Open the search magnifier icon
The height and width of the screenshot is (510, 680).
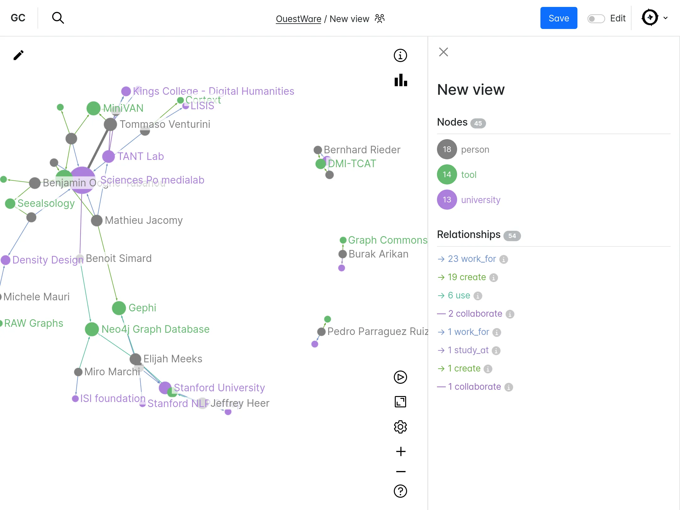(58, 18)
